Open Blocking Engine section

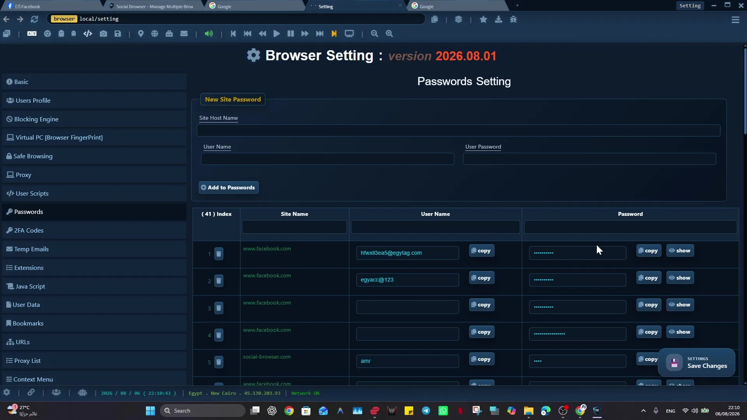94,119
